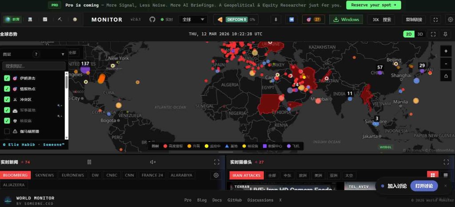This screenshot has height=207, width=455.
Task: Open the 全球 region dropdown
Action: click(193, 20)
